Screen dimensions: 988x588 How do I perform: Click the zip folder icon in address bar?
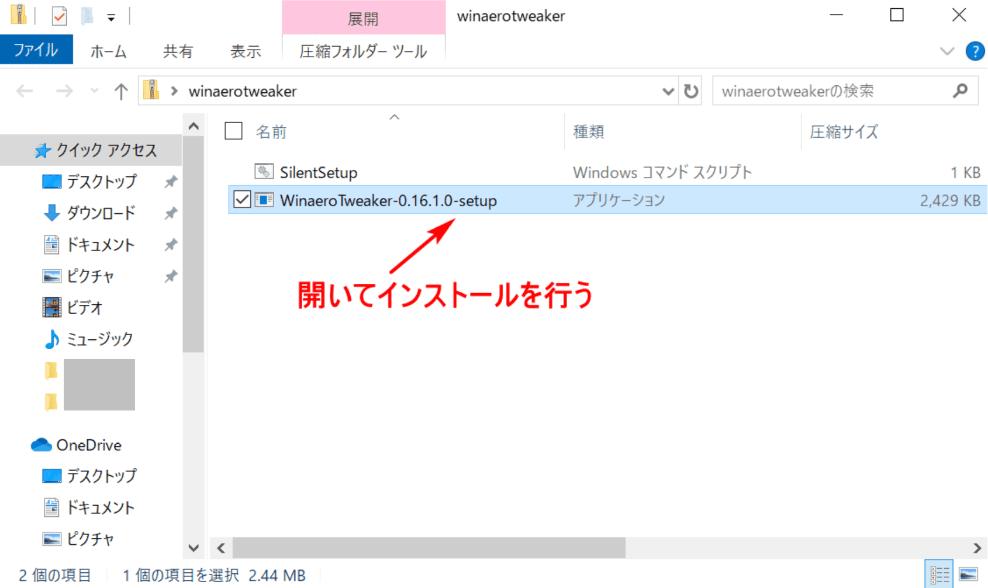tap(151, 91)
